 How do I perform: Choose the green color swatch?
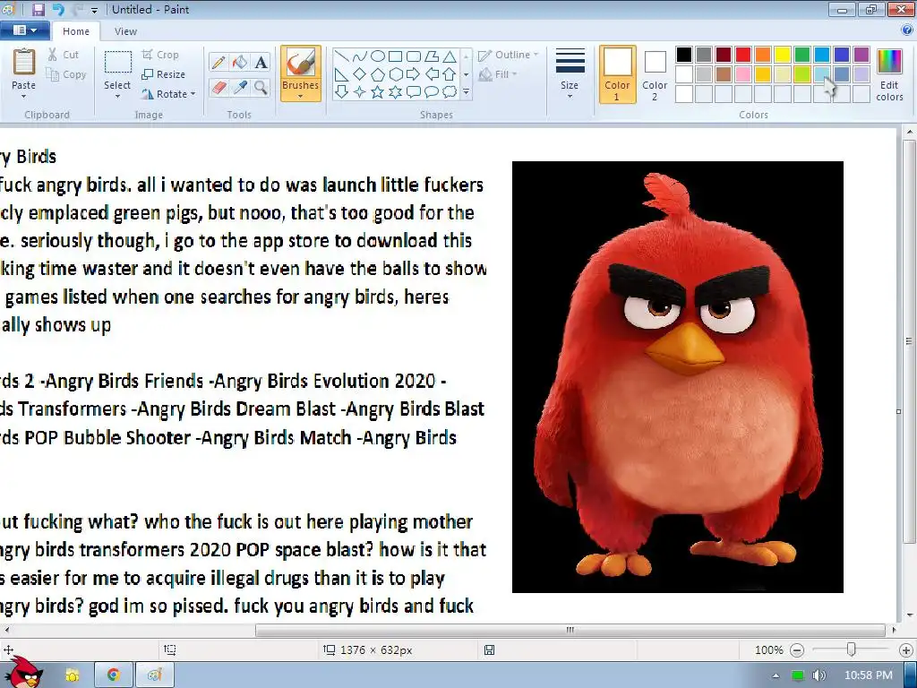click(802, 55)
